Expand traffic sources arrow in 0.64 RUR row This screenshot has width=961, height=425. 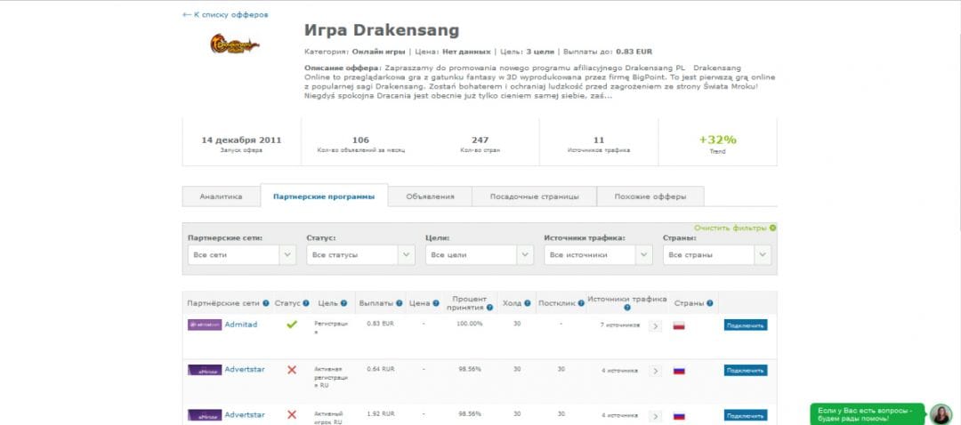(655, 371)
